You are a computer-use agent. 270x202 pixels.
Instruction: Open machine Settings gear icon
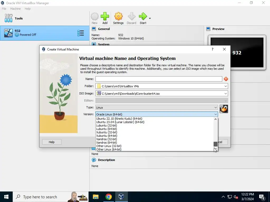[118, 17]
